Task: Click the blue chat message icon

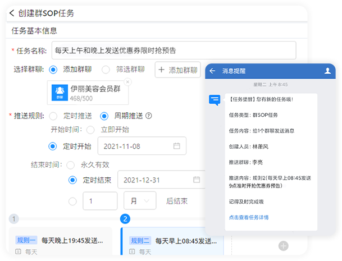Action: tap(215, 100)
